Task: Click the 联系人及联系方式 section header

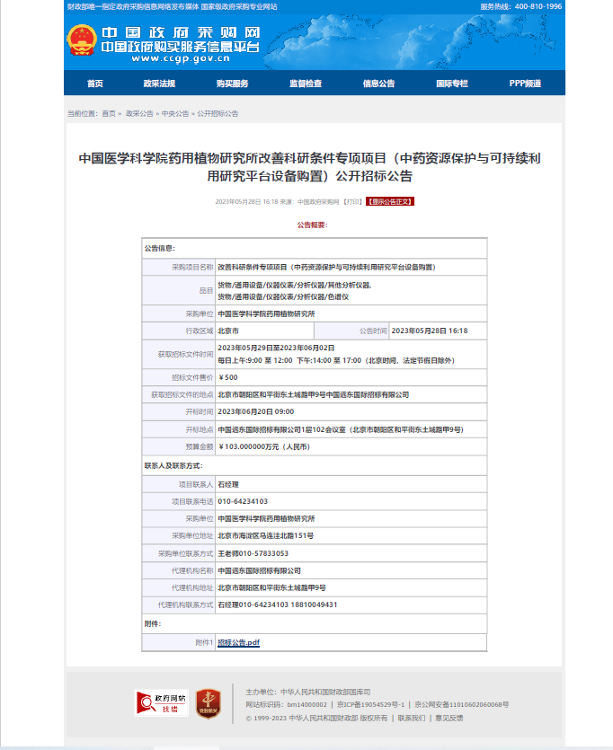Action: tap(173, 465)
